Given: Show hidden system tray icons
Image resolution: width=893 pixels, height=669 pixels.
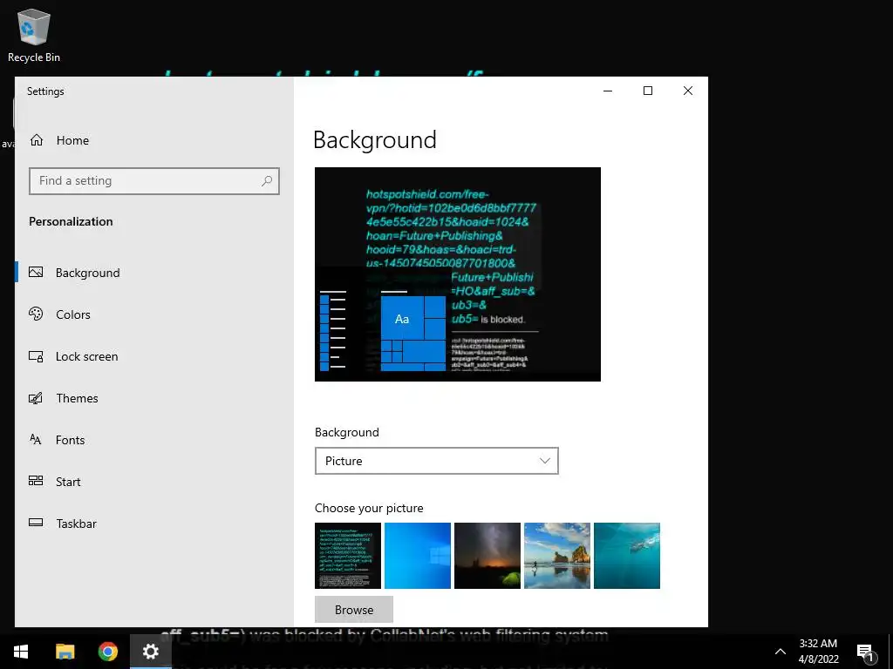Looking at the screenshot, I should 781,652.
